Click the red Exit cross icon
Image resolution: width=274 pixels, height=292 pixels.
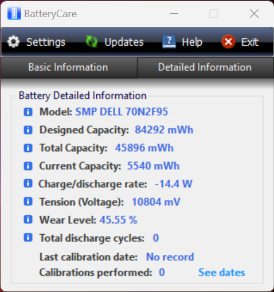click(228, 42)
